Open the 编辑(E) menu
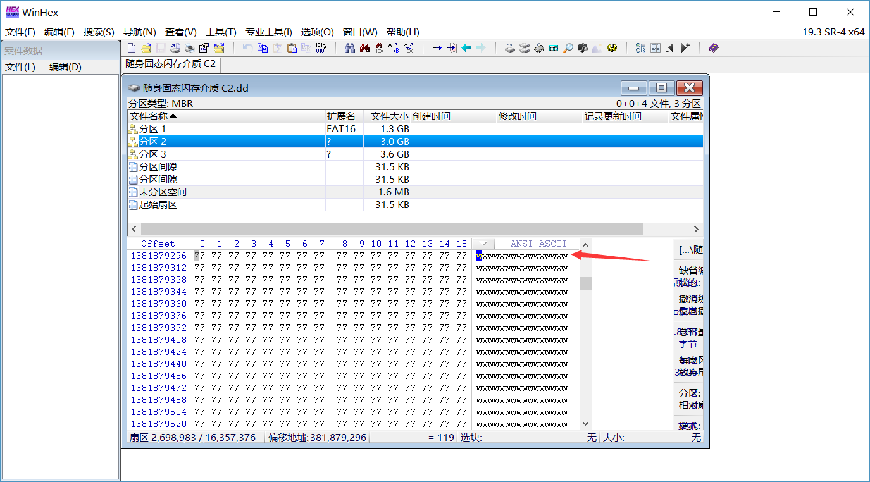870x482 pixels. coord(59,32)
